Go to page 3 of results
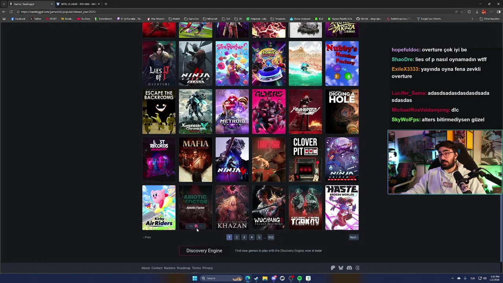Screen dimensions: 503x283 pyautogui.click(x=244, y=237)
